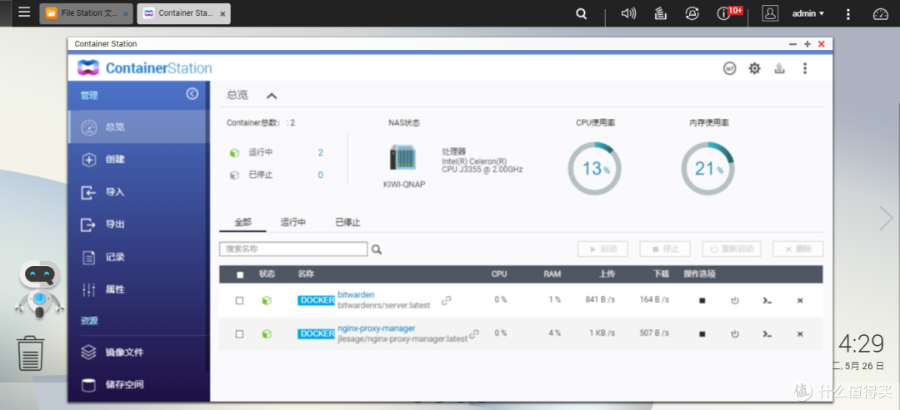Click the running containers count 2
Image resolution: width=900 pixels, height=410 pixels.
[x=320, y=153]
